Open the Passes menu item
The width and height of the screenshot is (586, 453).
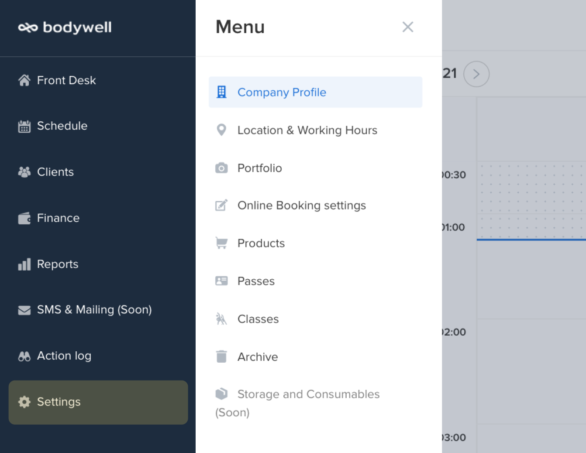coord(256,281)
